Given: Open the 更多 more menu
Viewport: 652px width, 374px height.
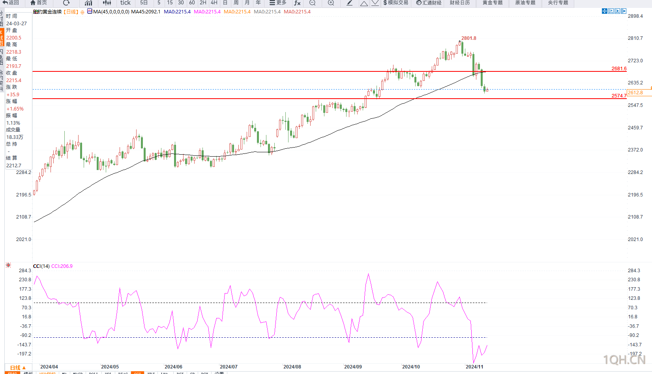Looking at the screenshot, I should coord(278,3).
